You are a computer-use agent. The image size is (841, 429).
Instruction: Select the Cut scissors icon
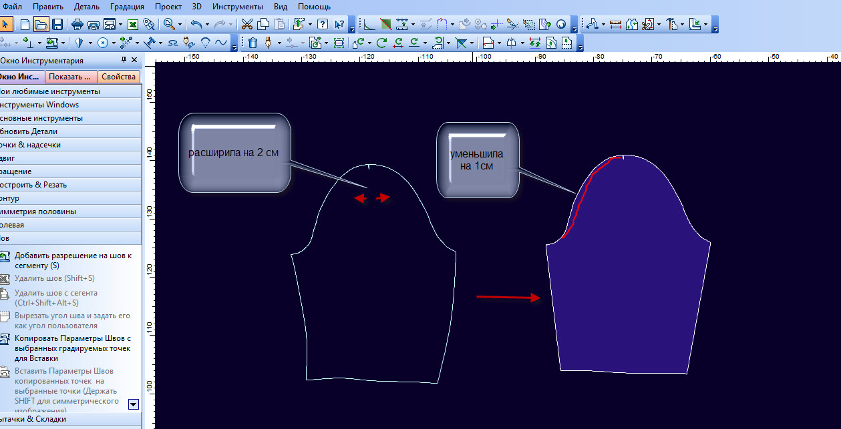[x=247, y=25]
